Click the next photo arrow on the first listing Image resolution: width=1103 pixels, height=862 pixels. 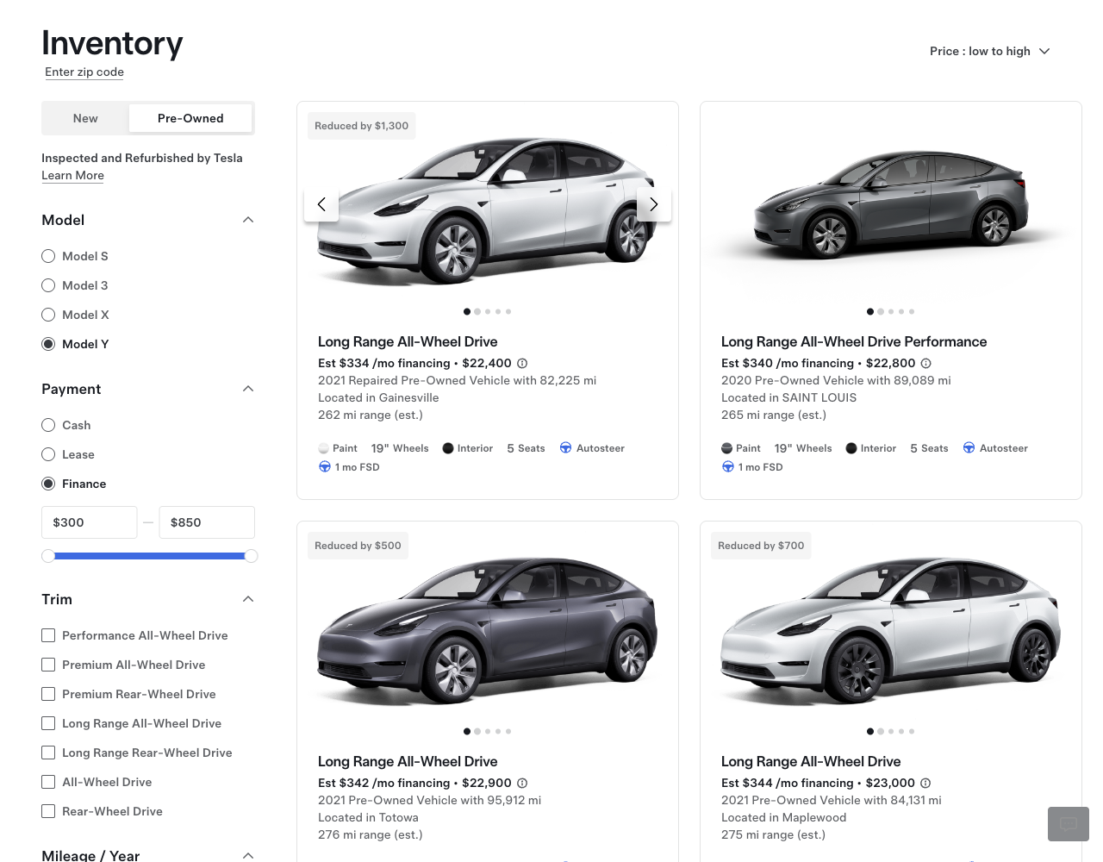point(654,204)
